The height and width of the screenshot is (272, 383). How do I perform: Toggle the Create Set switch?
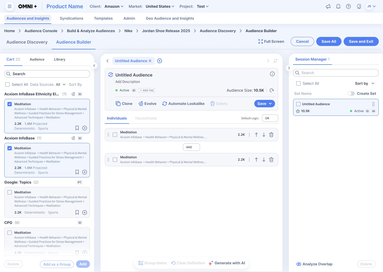coord(351,93)
